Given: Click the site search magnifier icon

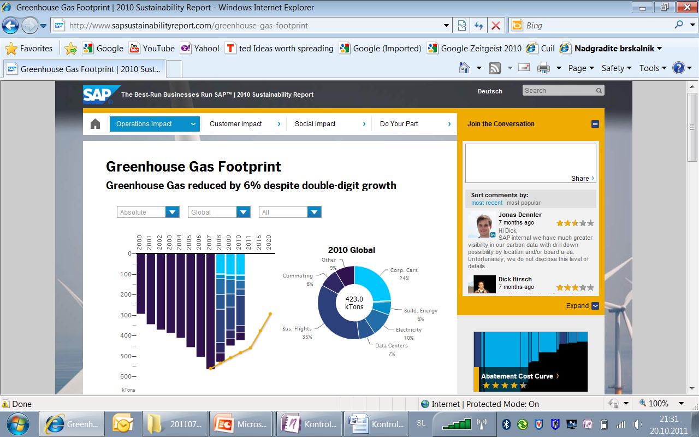Looking at the screenshot, I should pyautogui.click(x=599, y=91).
